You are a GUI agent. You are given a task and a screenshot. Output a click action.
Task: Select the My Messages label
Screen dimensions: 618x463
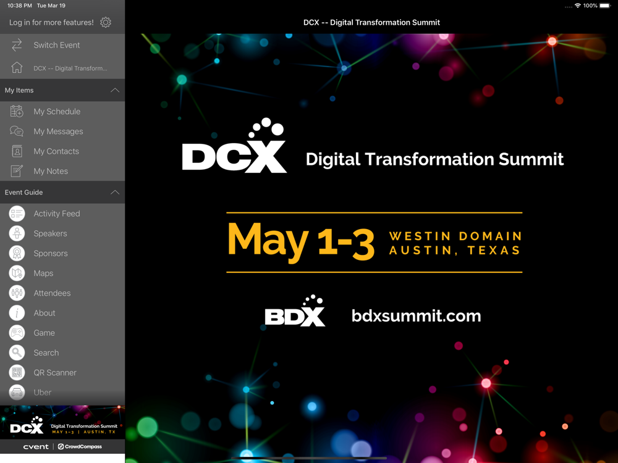pyautogui.click(x=58, y=131)
